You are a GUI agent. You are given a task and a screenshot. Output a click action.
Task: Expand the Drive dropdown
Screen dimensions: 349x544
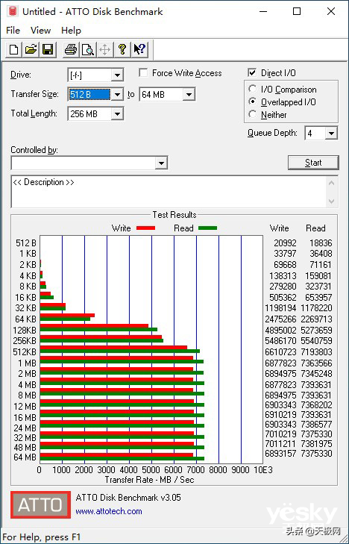tap(117, 75)
